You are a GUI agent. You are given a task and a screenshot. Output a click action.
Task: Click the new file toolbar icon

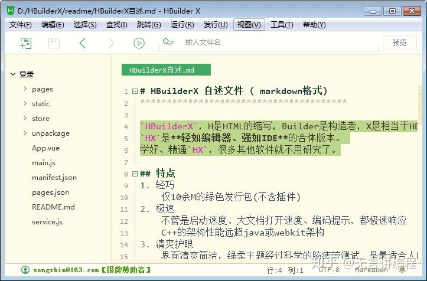click(x=26, y=43)
